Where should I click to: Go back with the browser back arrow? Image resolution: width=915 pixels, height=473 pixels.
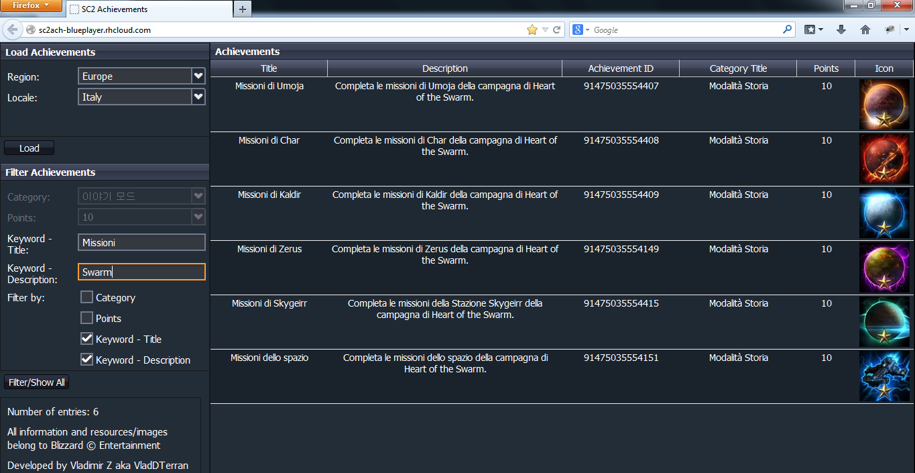[x=12, y=30]
